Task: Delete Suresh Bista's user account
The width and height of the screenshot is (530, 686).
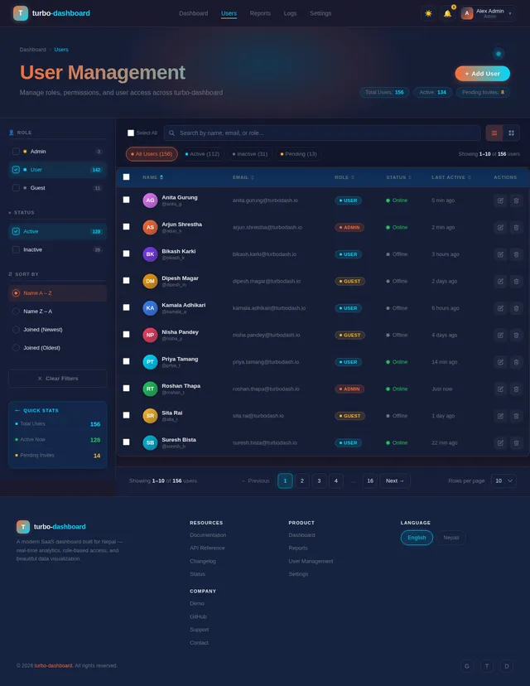Action: point(516,442)
